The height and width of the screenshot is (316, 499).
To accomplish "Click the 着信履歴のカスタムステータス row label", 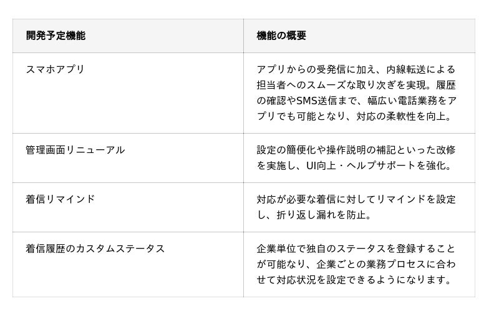I will [x=95, y=249].
